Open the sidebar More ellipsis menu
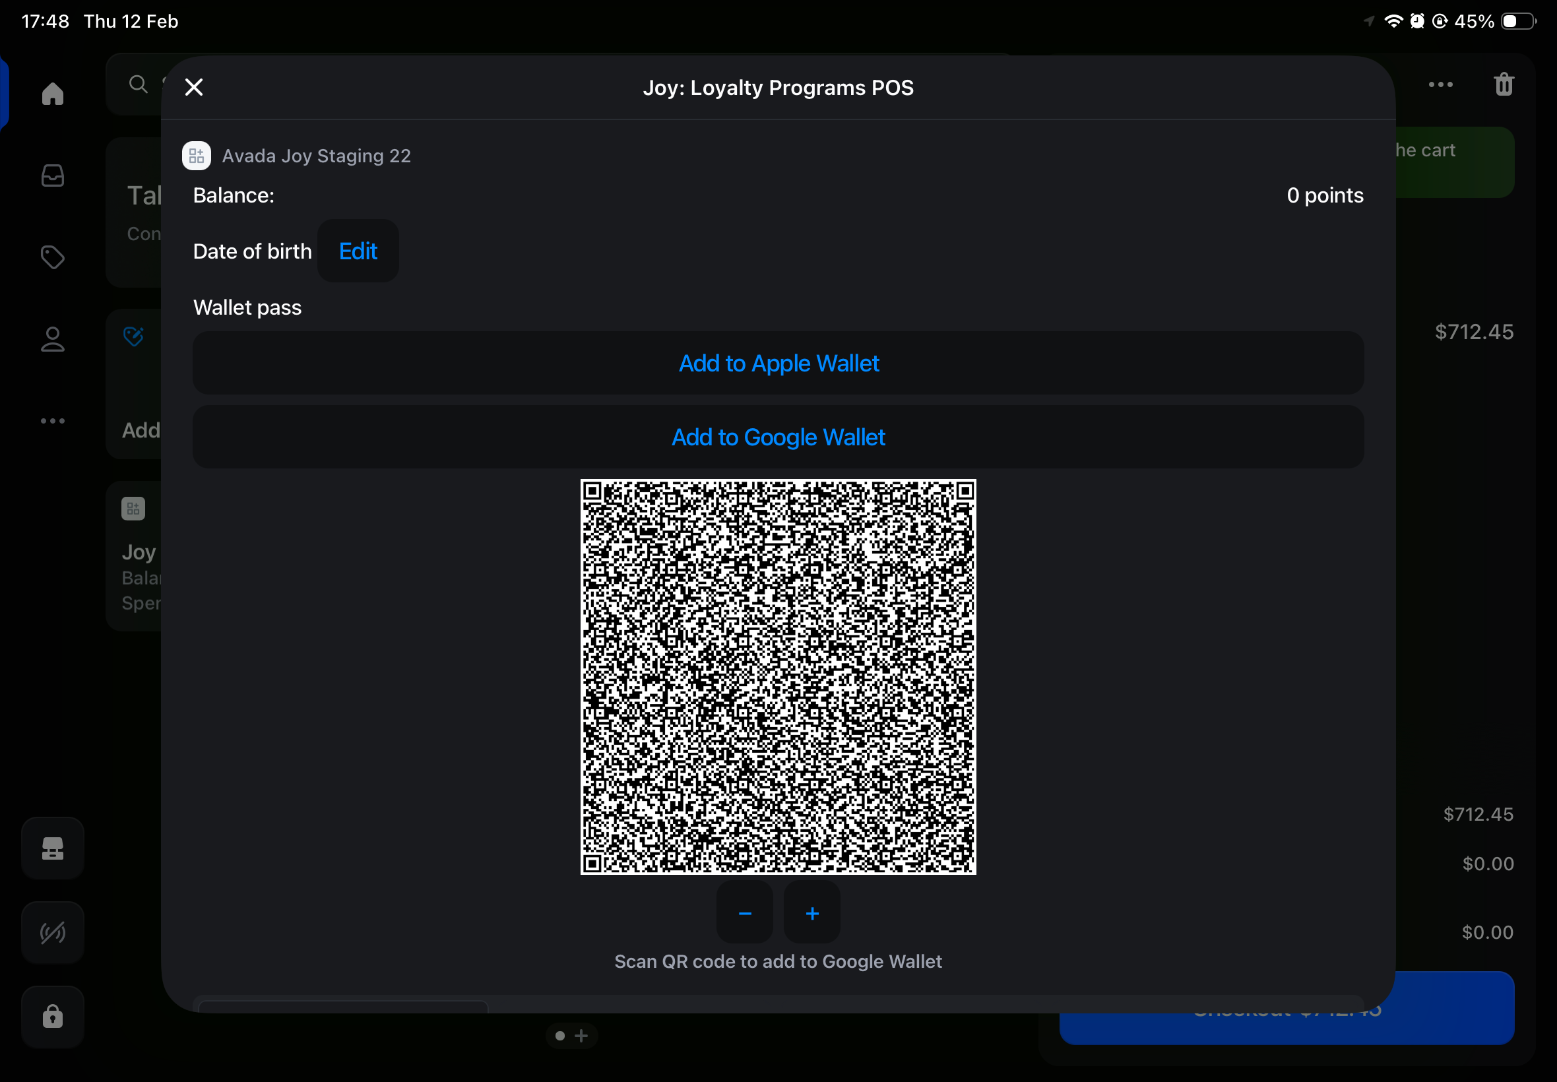Viewport: 1557px width, 1082px height. click(x=53, y=421)
